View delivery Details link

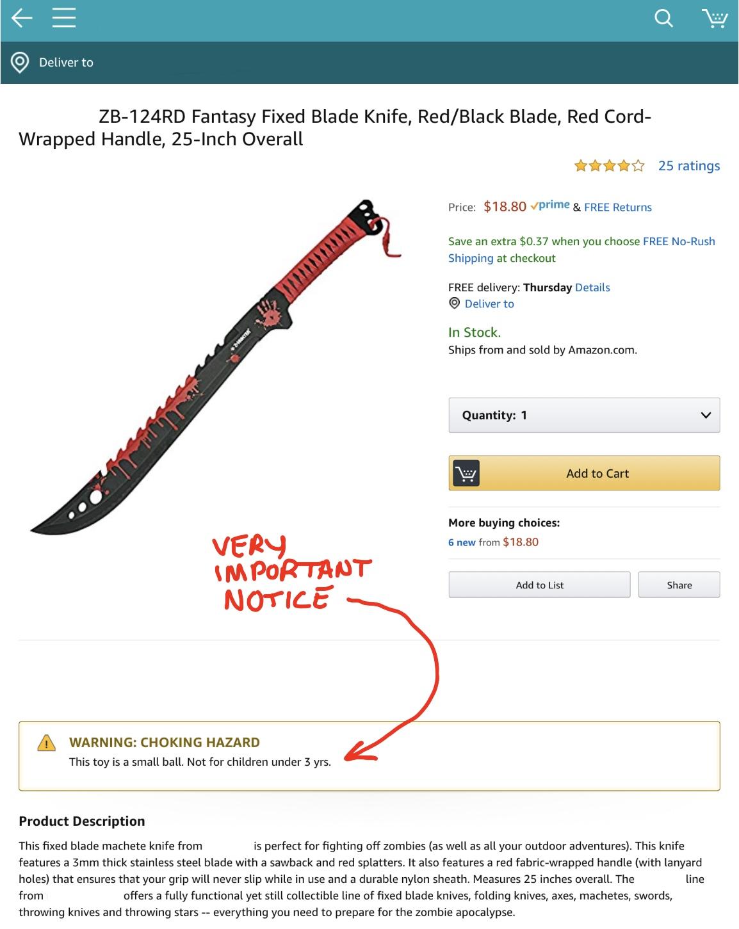pos(592,287)
